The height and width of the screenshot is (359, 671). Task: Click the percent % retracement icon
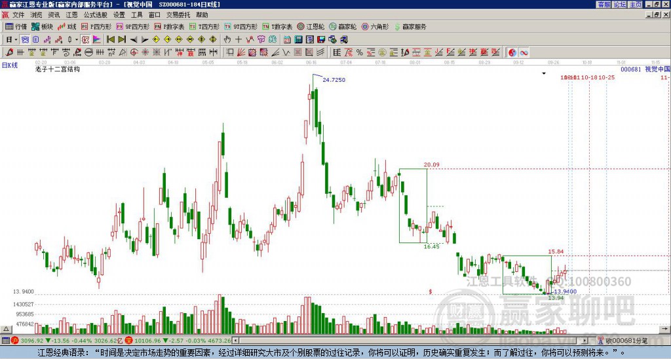click(360, 52)
